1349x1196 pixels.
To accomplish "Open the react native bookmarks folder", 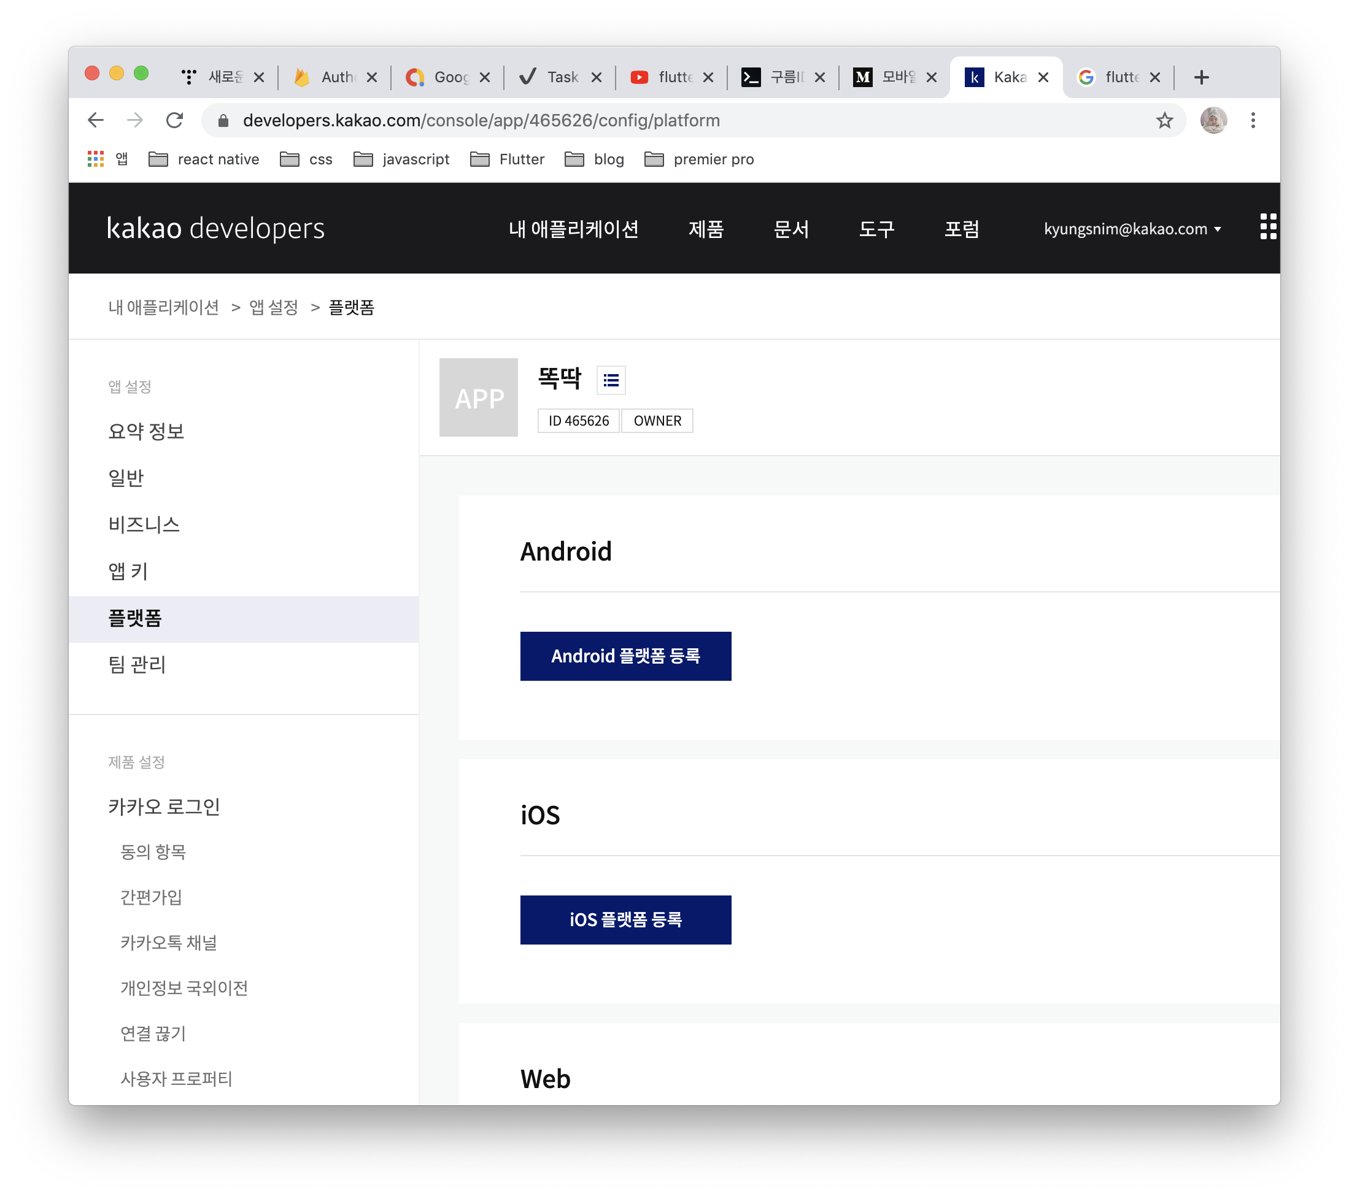I will 203,159.
